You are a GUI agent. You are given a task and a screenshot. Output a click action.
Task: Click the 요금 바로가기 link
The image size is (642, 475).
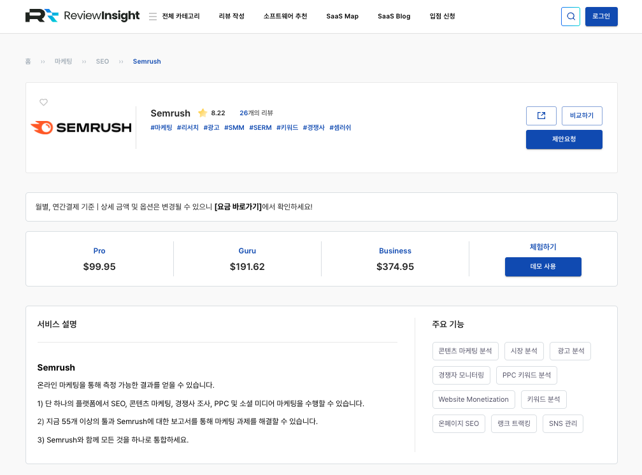click(238, 207)
